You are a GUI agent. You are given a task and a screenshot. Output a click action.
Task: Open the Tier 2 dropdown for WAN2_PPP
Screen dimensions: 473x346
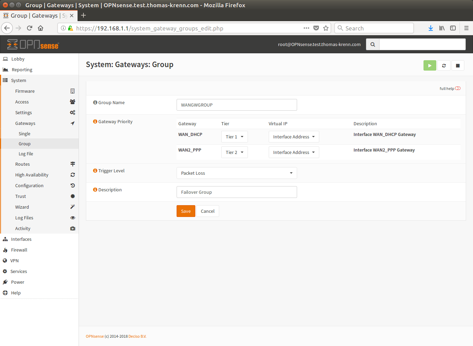pos(234,152)
